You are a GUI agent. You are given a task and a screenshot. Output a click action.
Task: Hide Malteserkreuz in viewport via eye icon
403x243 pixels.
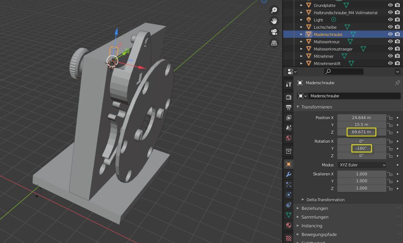[390, 41]
